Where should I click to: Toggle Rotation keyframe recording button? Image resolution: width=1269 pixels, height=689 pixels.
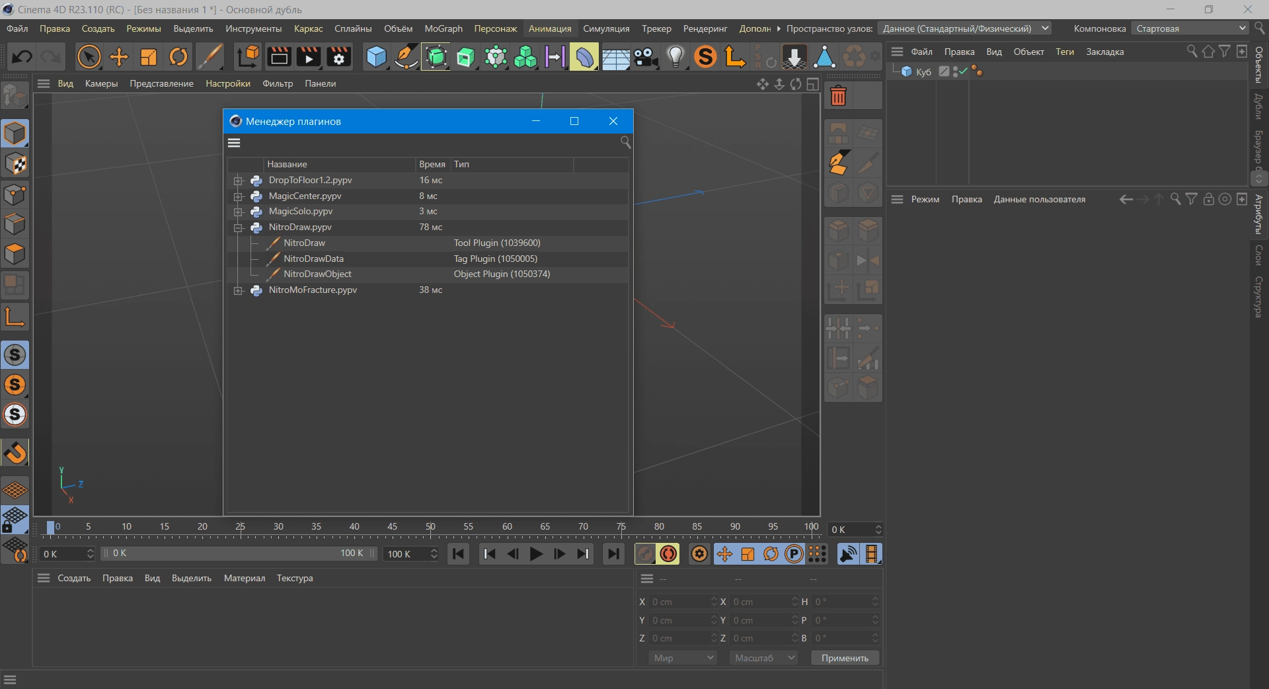point(771,554)
